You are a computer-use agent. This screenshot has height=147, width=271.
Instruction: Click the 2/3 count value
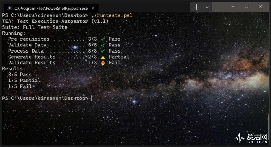point(92,57)
